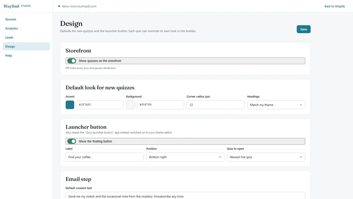This screenshot has width=353, height=199.
Task: Open the Background color swatch
Action: pos(131,105)
